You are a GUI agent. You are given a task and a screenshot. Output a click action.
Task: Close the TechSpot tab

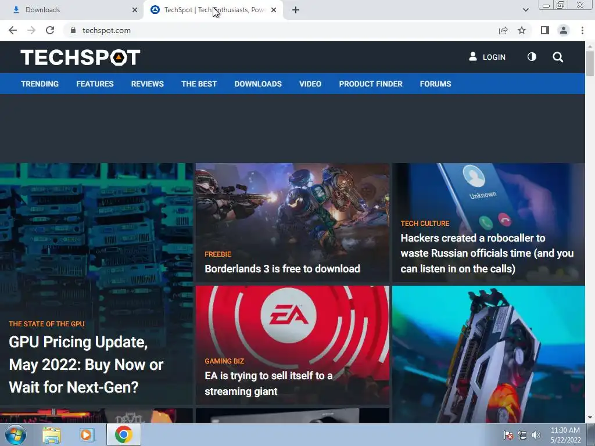point(274,10)
